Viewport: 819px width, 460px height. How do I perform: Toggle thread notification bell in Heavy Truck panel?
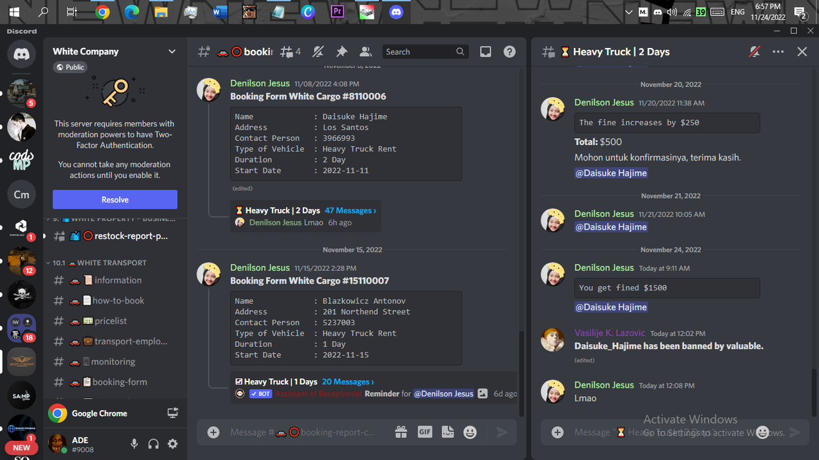[755, 52]
